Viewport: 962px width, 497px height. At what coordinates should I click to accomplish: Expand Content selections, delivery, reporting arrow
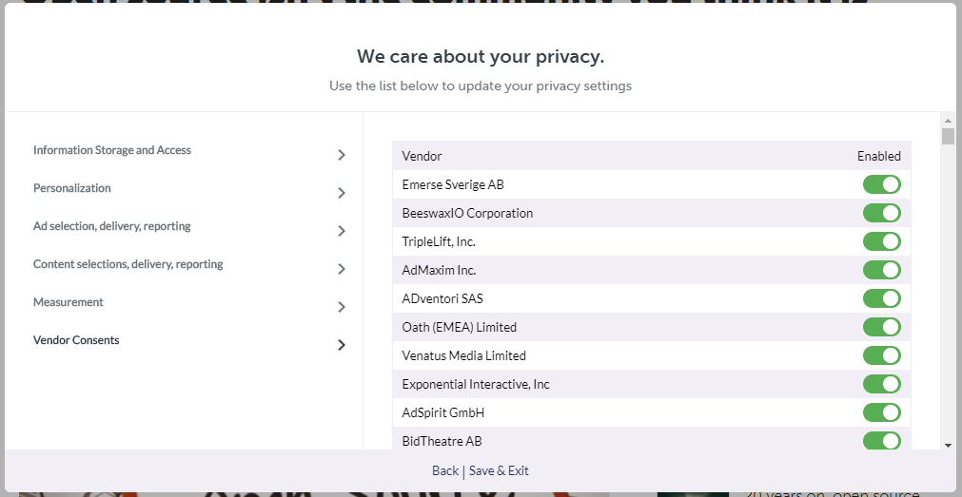[342, 269]
